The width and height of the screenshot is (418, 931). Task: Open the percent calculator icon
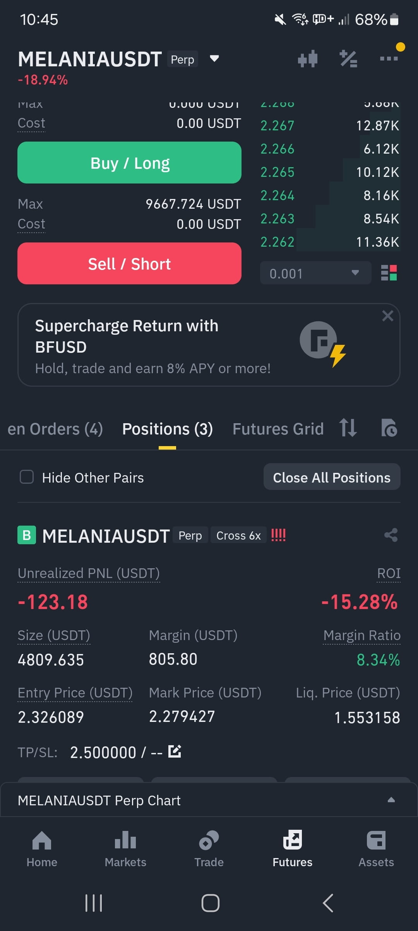point(348,59)
